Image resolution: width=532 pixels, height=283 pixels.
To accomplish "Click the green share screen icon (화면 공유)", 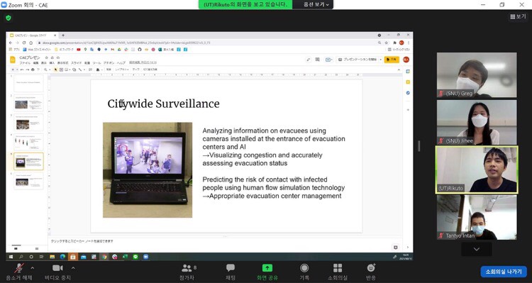I will click(267, 268).
